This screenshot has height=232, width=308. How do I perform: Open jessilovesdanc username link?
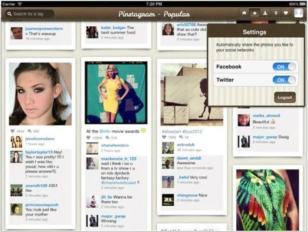point(40,139)
